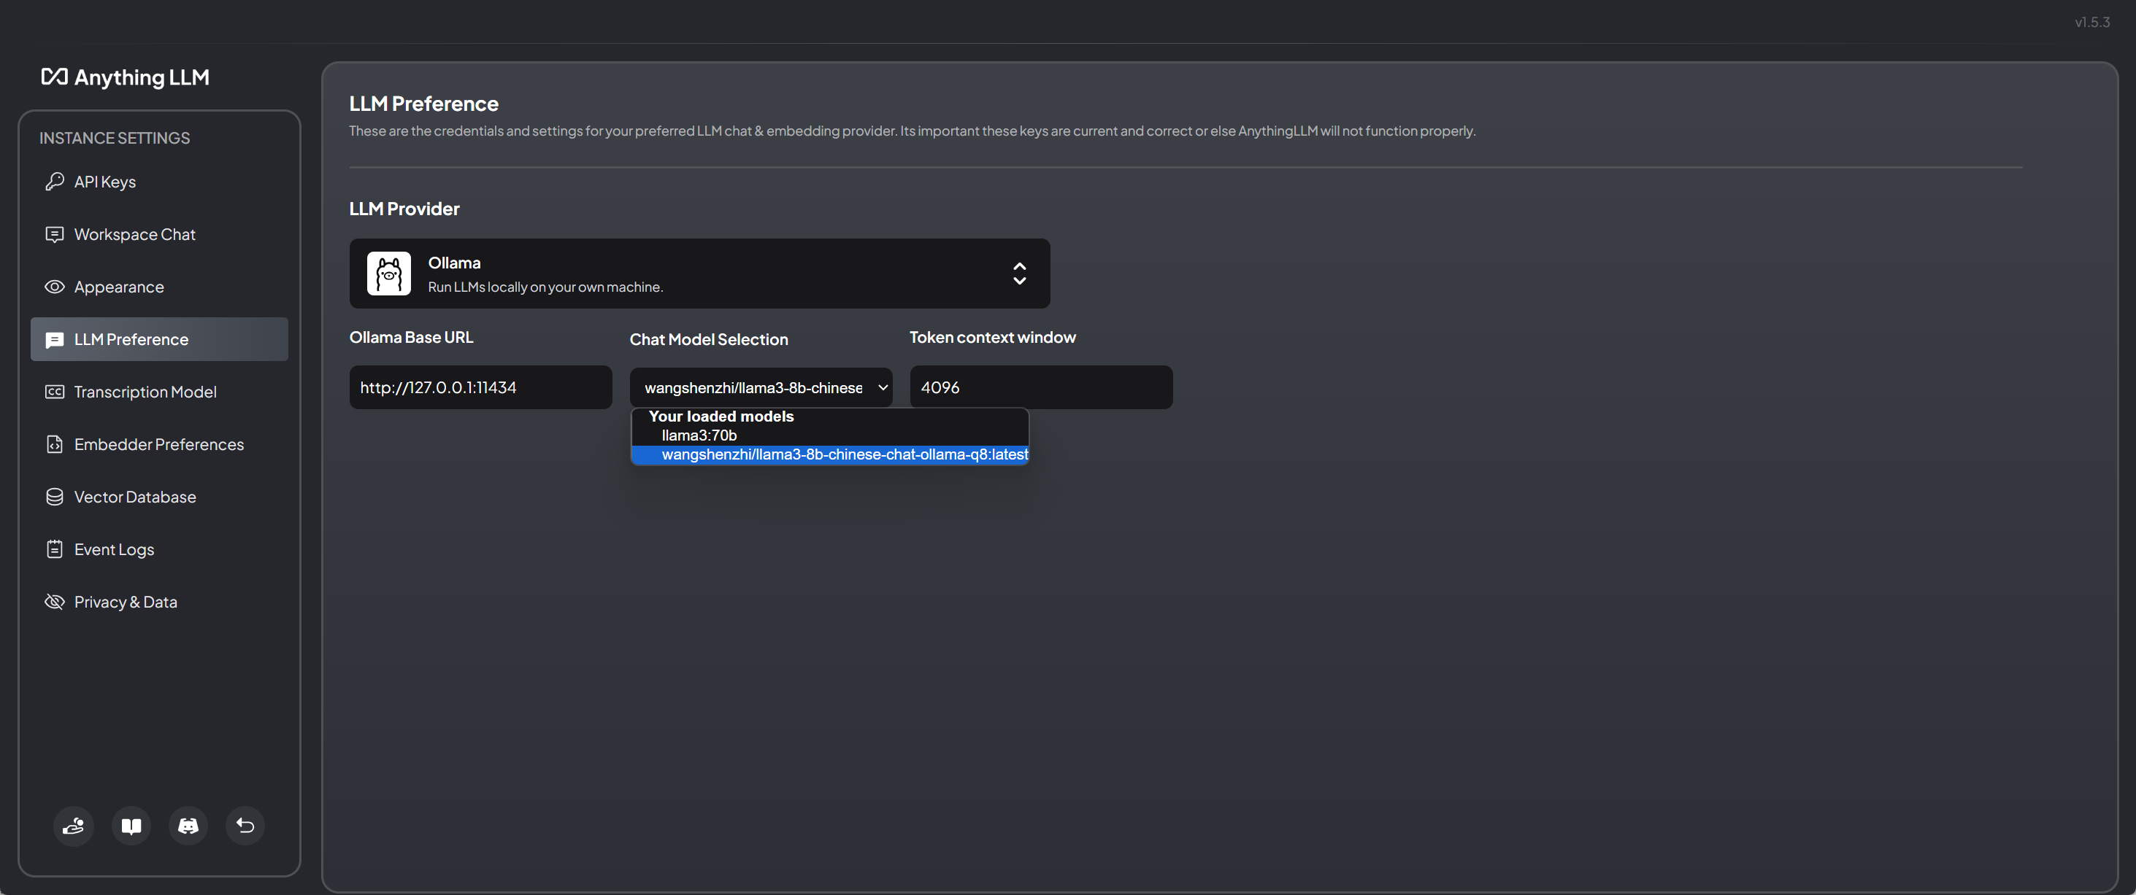Click the Ollama Base URL field
The width and height of the screenshot is (2136, 895).
(480, 387)
